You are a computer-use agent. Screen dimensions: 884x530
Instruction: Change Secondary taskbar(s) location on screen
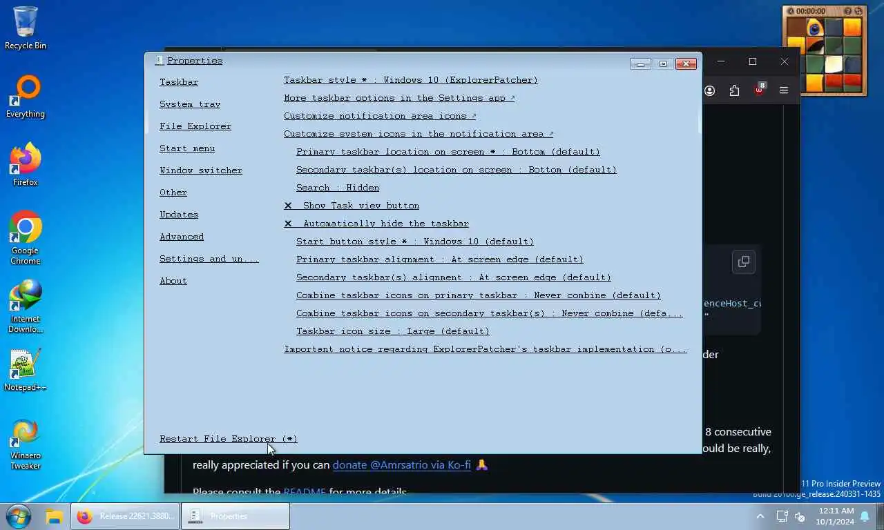coord(457,170)
